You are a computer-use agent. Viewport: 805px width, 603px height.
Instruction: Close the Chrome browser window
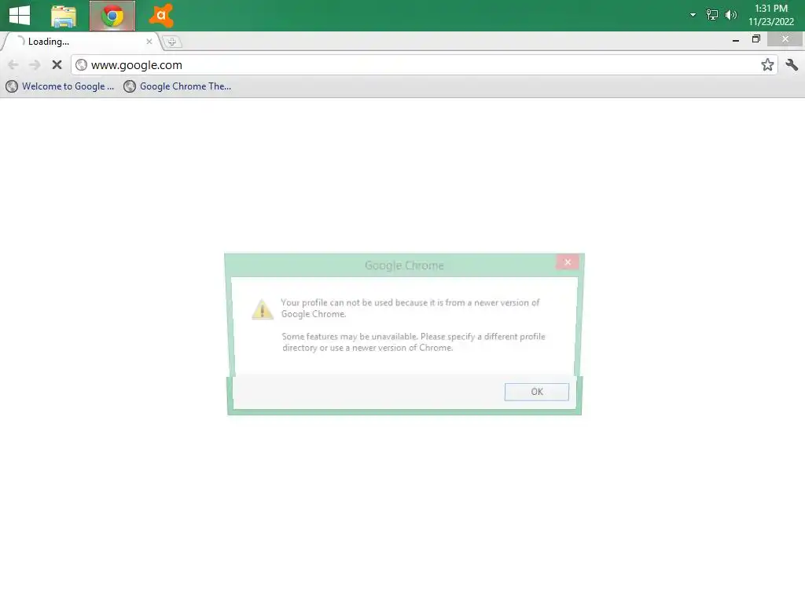(785, 39)
